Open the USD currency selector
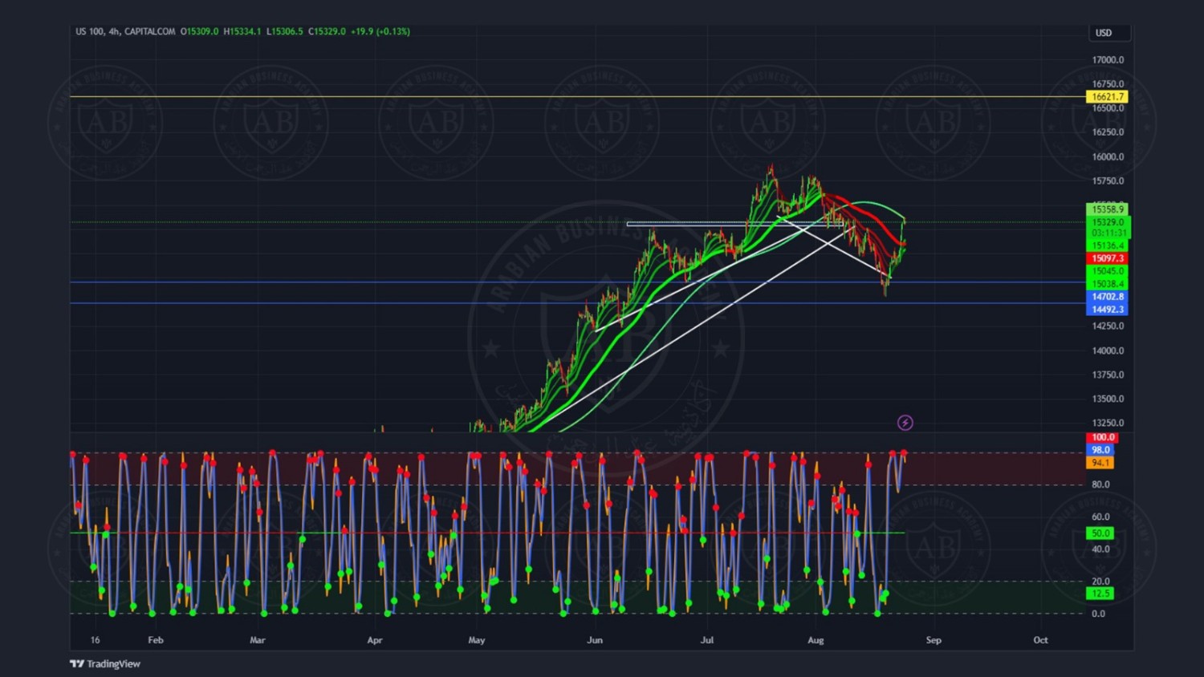 pos(1110,33)
